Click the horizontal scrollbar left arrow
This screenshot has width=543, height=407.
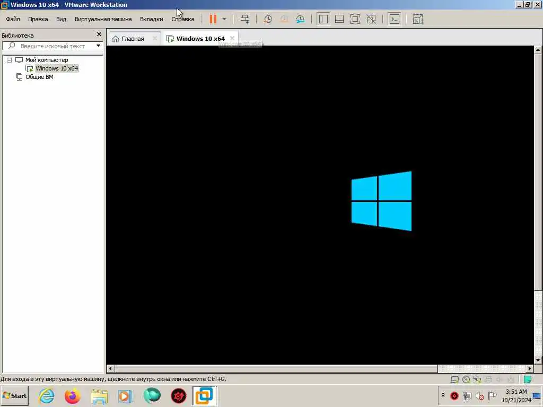tap(110, 369)
